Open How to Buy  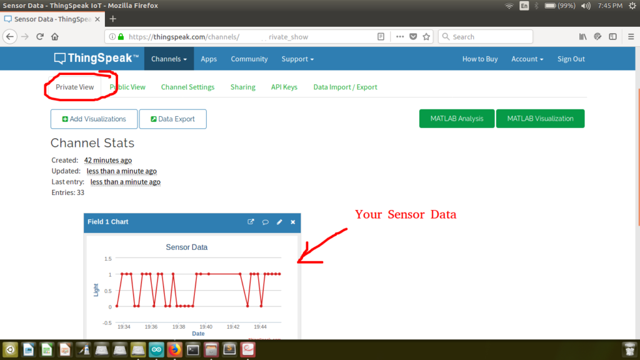(480, 59)
